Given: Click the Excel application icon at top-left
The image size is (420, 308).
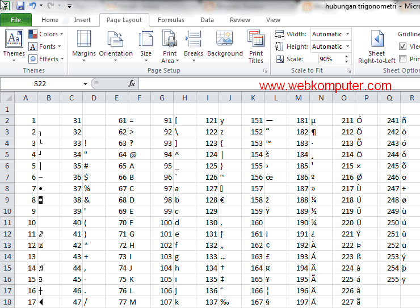Looking at the screenshot, I should coord(5,5).
